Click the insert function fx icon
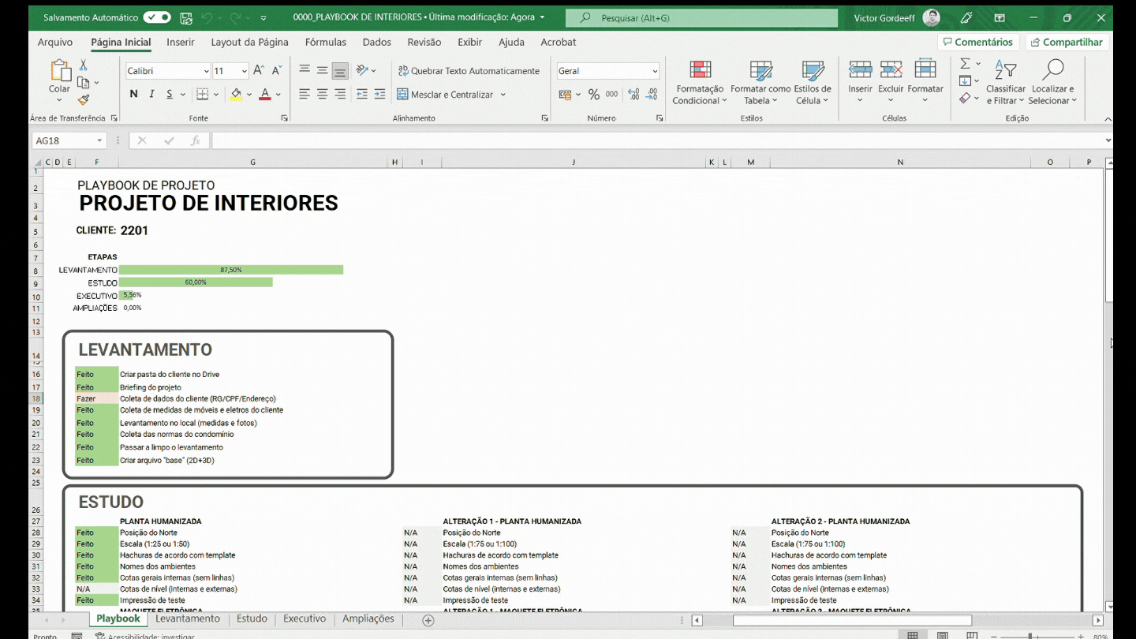The image size is (1136, 639). click(195, 140)
